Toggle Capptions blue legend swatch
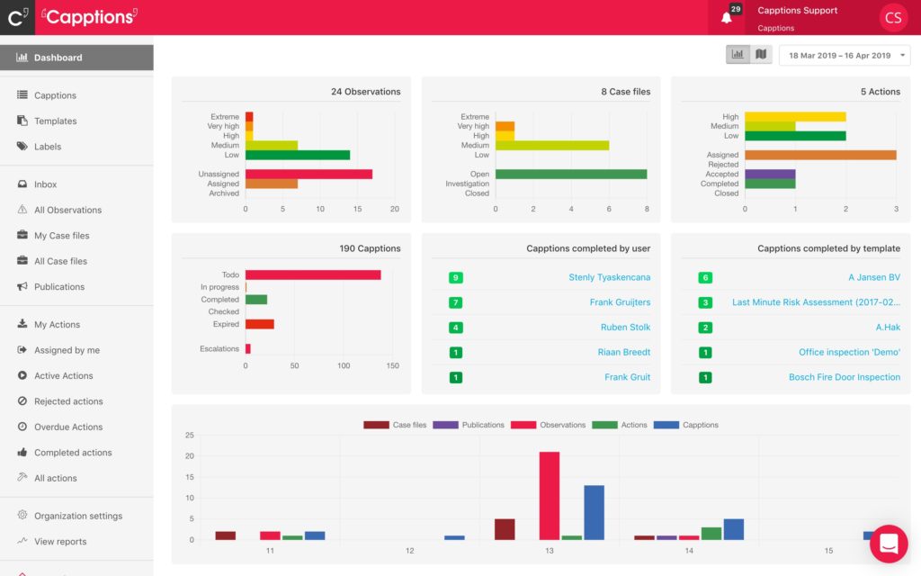 [666, 425]
